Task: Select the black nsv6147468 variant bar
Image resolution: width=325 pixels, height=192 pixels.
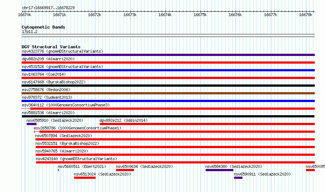Action: pyautogui.click(x=168, y=86)
